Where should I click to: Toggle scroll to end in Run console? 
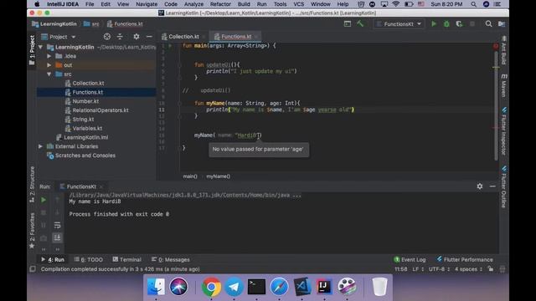(57, 237)
